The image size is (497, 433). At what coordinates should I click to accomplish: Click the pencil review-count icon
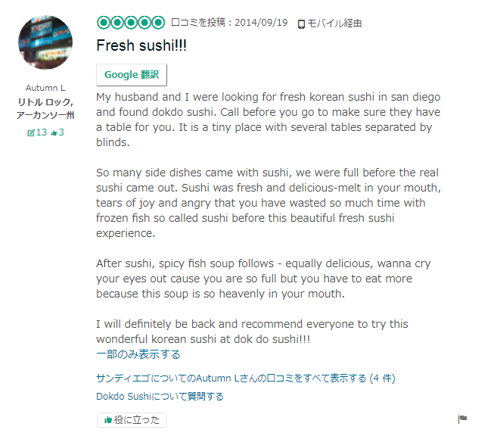coord(31,132)
